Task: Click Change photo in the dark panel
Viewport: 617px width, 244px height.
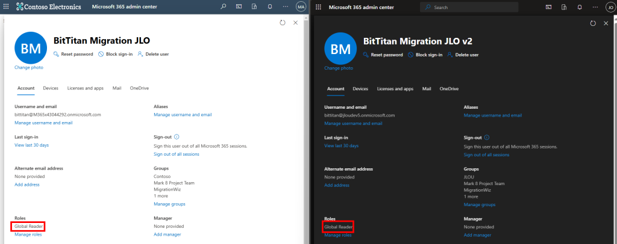Action: tap(339, 69)
